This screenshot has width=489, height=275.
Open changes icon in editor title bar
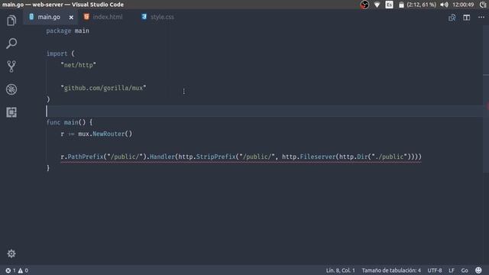click(x=452, y=18)
